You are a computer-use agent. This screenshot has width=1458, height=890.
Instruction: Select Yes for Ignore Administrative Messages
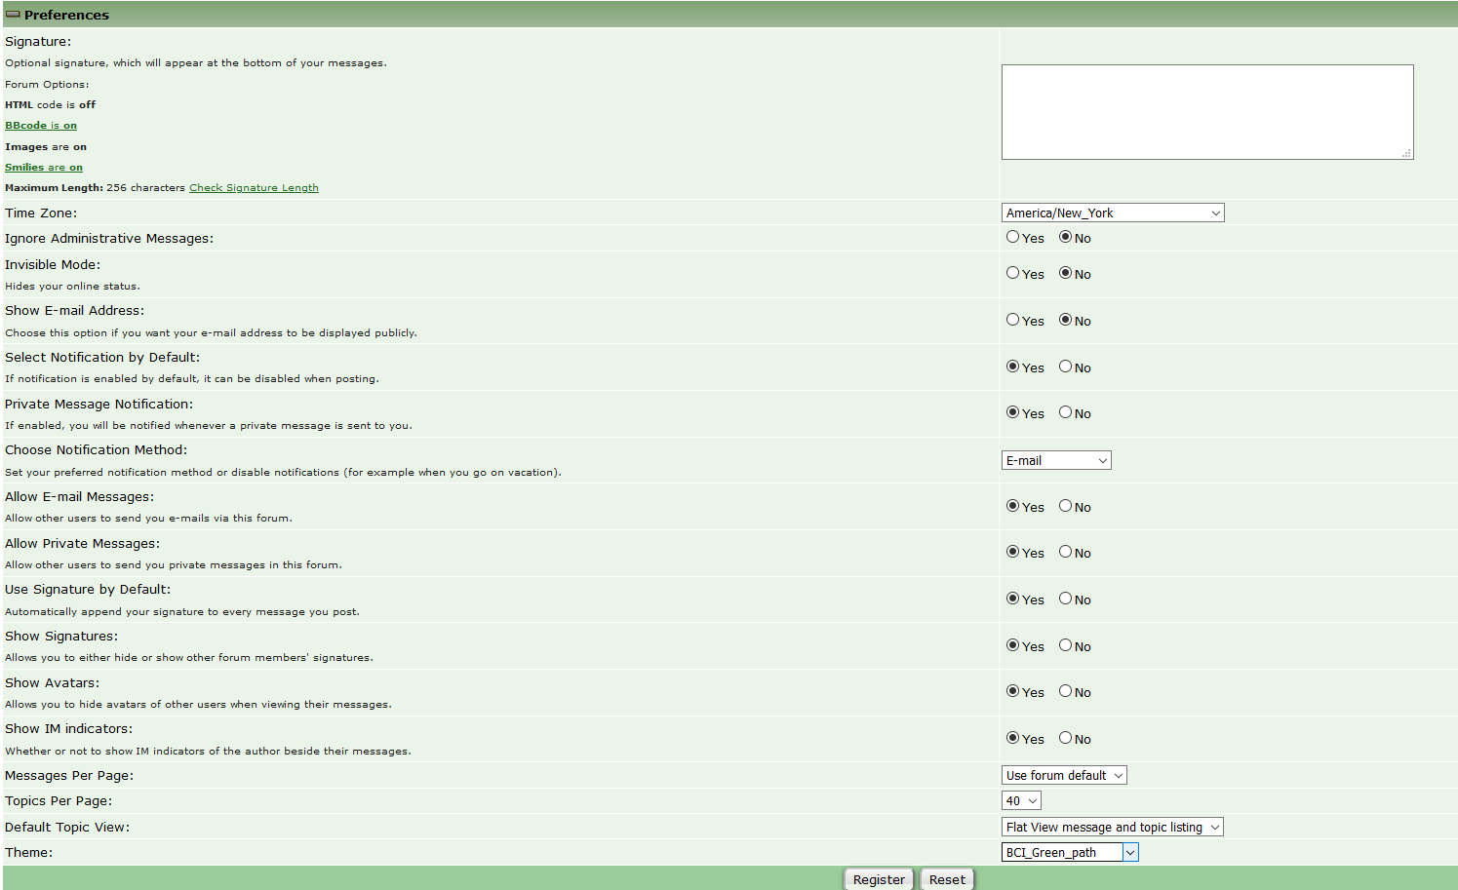(1013, 237)
